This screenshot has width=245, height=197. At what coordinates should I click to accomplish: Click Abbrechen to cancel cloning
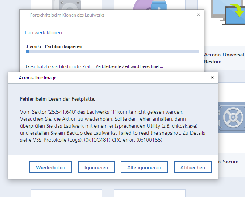point(193,167)
